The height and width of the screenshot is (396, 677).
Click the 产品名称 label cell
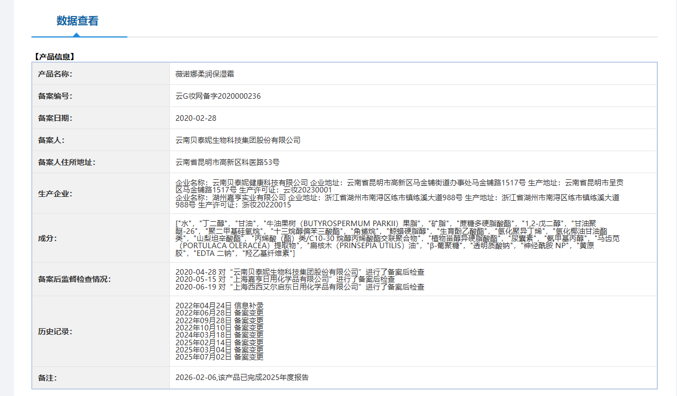tap(101, 74)
